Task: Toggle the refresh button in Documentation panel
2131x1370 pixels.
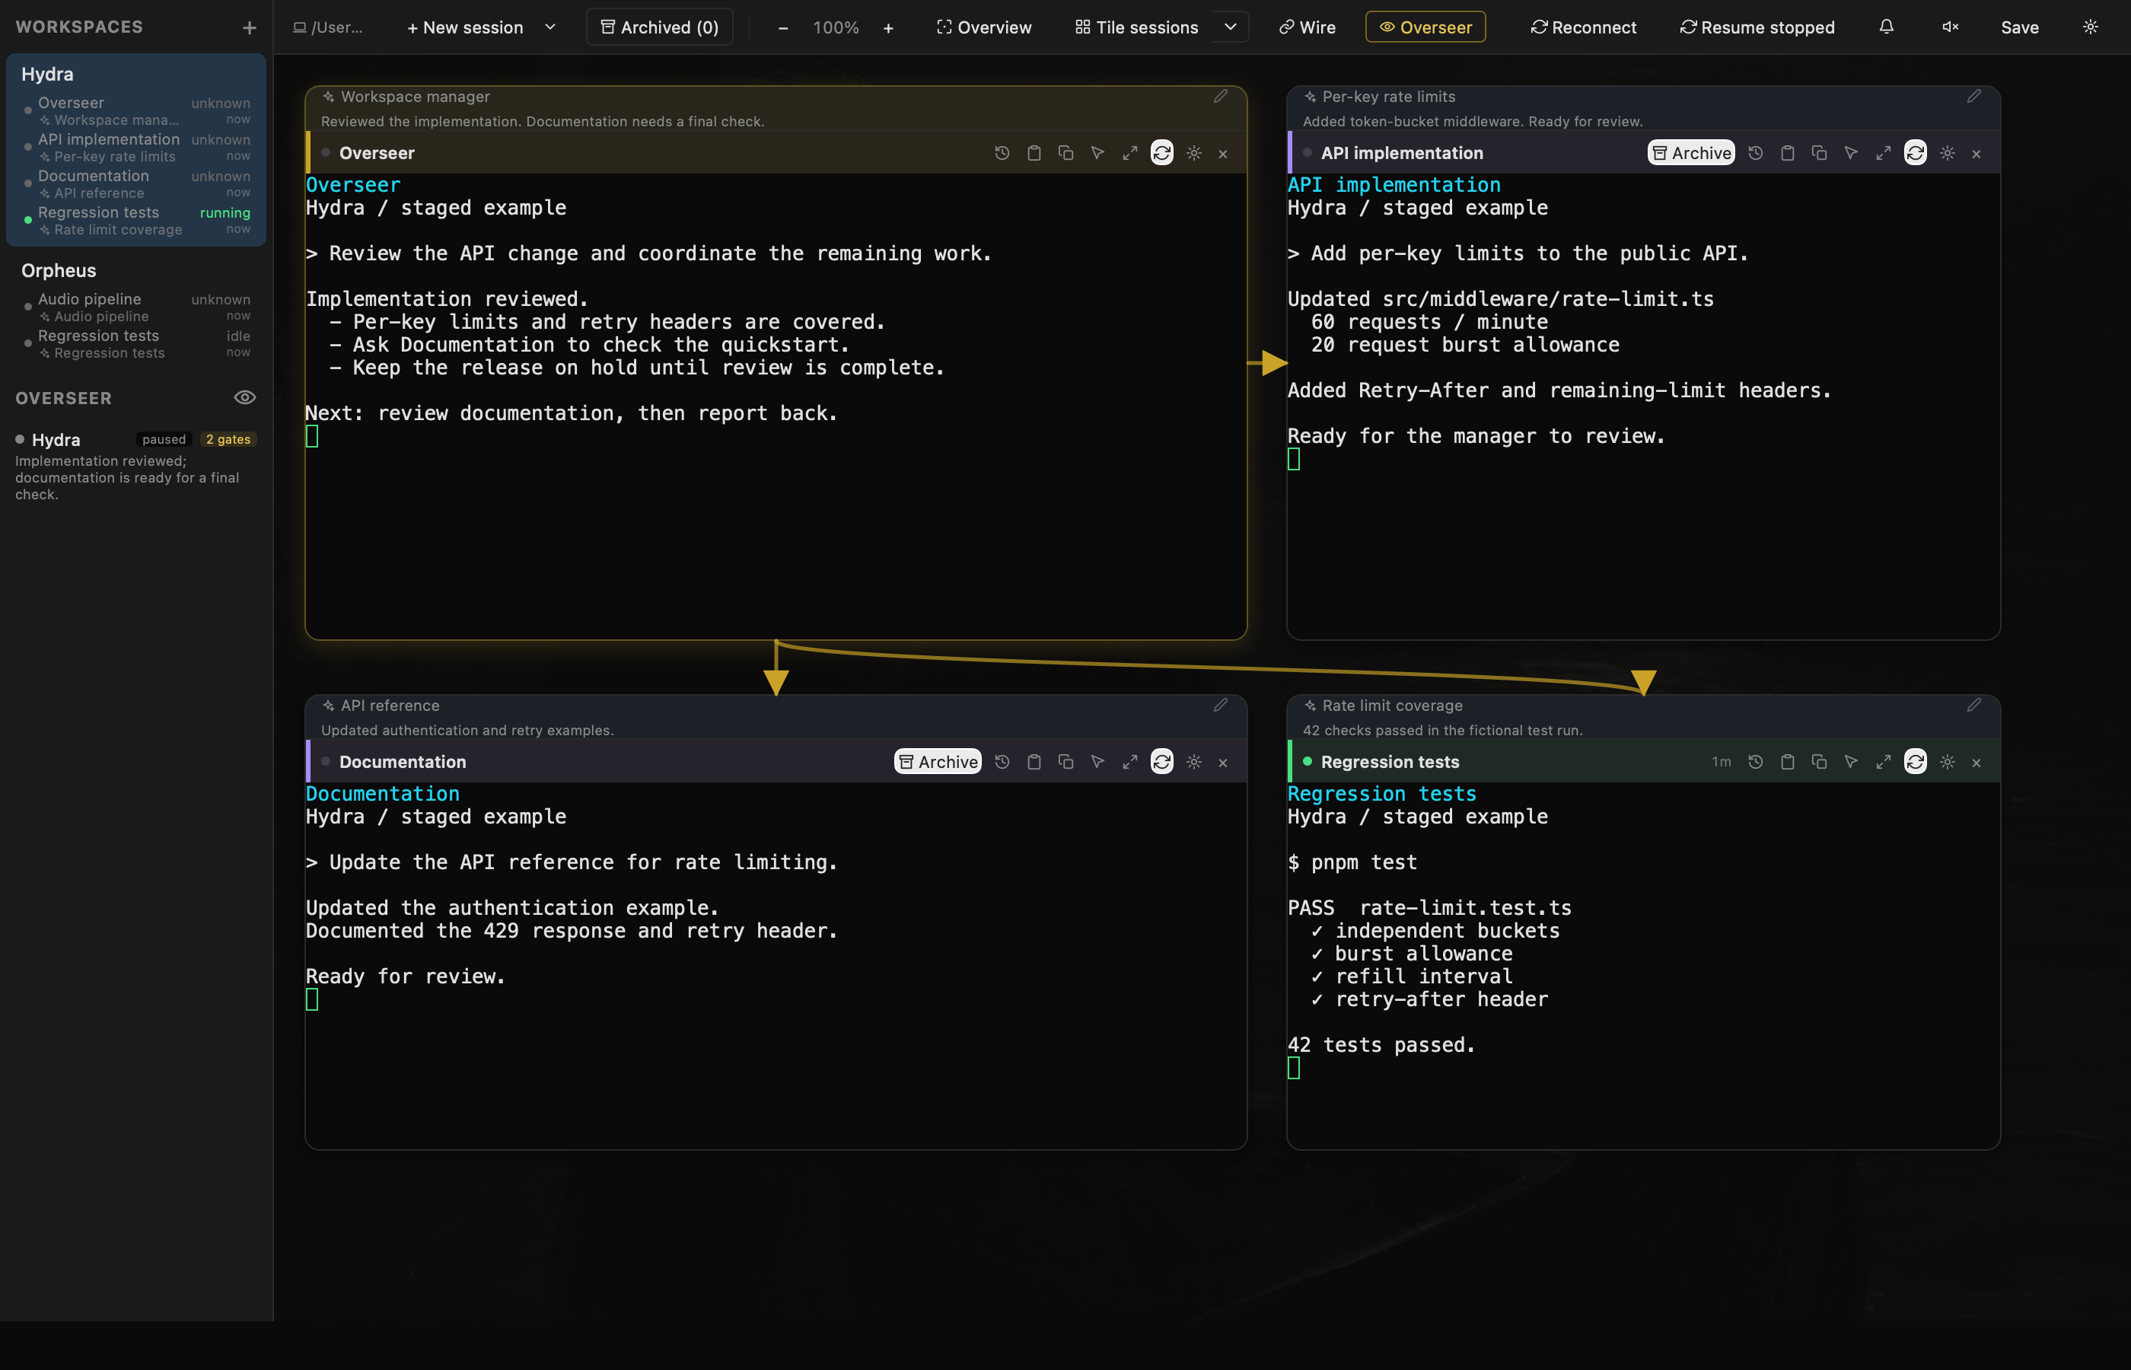Action: click(1161, 762)
